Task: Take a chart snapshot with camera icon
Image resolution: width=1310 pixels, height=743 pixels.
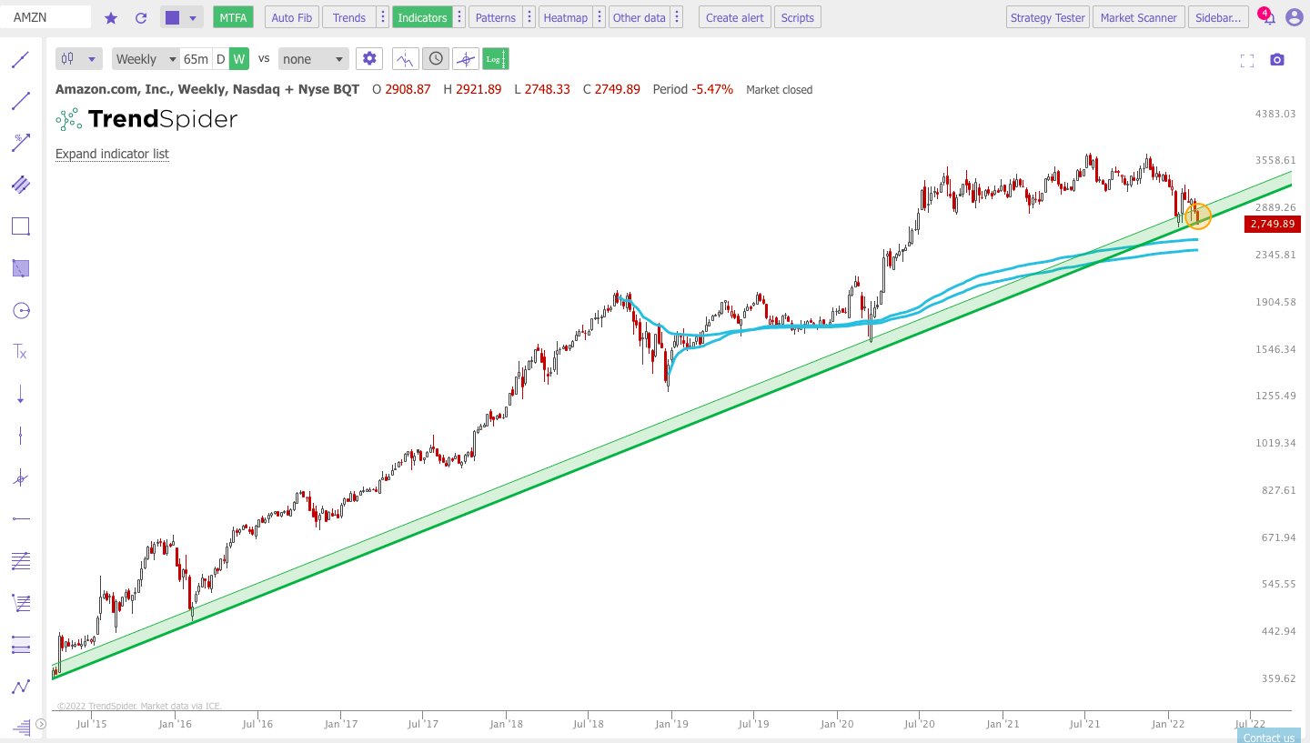Action: pyautogui.click(x=1277, y=60)
